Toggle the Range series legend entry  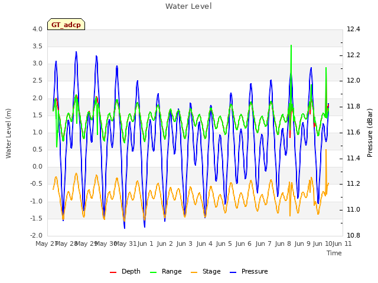[x=165, y=272]
